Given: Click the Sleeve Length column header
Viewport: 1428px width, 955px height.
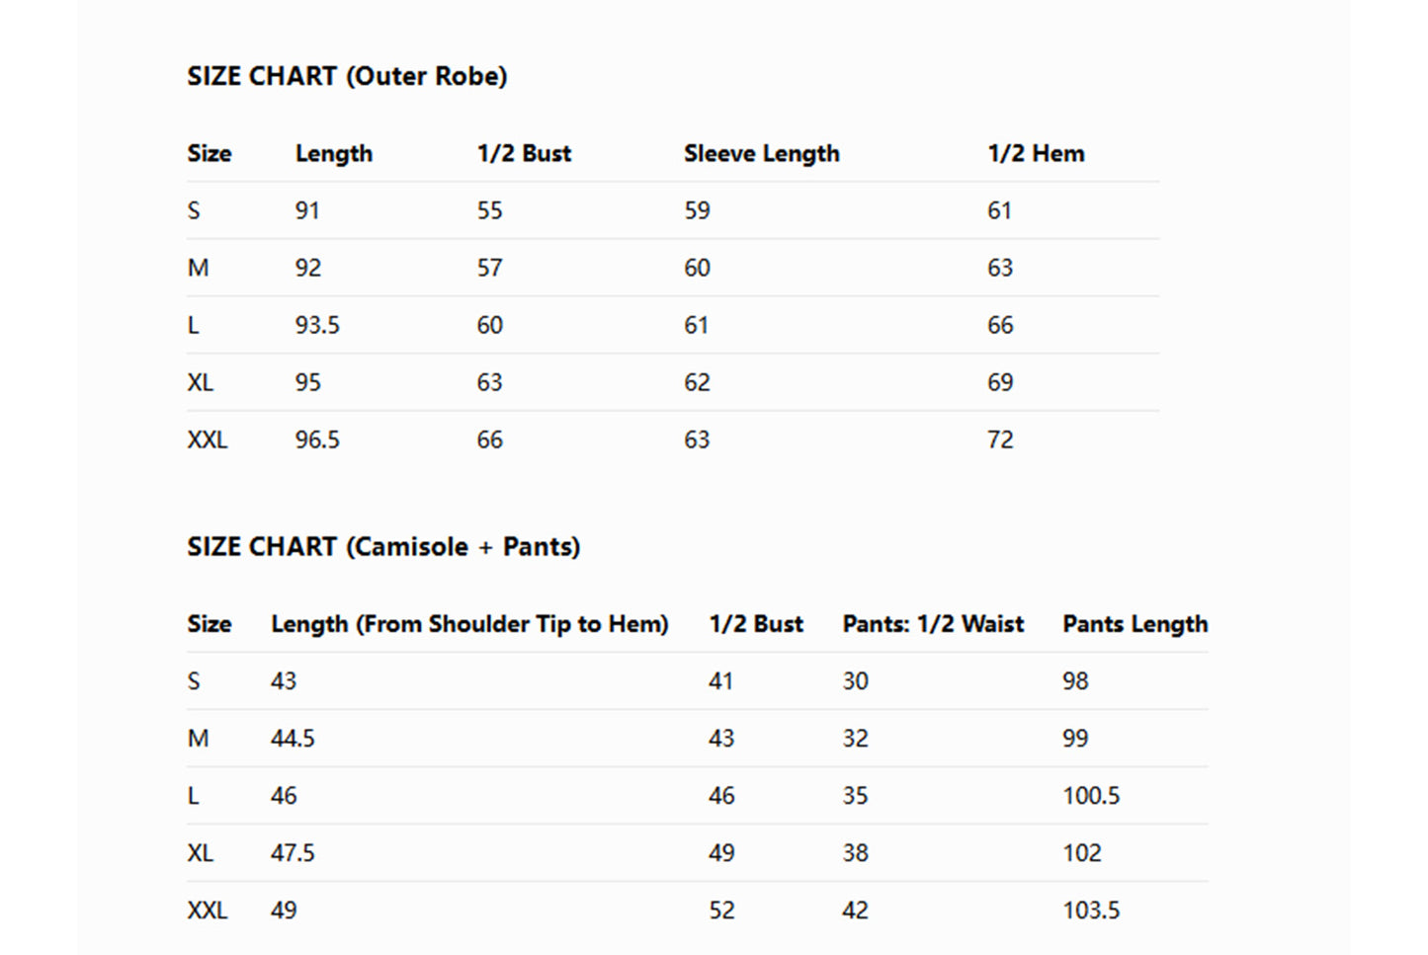Looking at the screenshot, I should coord(761,153).
